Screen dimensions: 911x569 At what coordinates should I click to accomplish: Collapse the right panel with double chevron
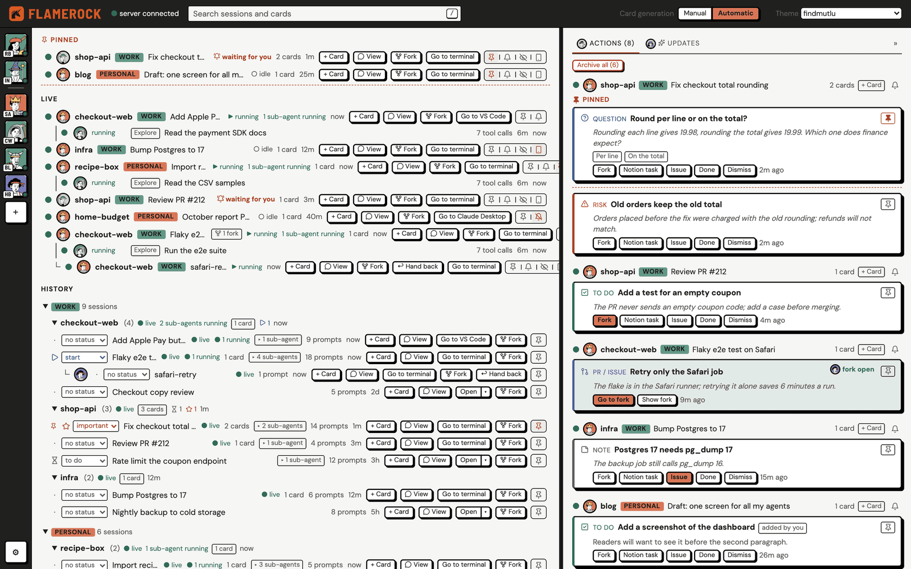tap(895, 43)
